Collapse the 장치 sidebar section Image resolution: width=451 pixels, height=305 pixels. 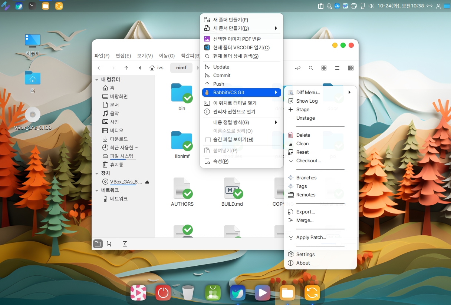click(x=97, y=173)
